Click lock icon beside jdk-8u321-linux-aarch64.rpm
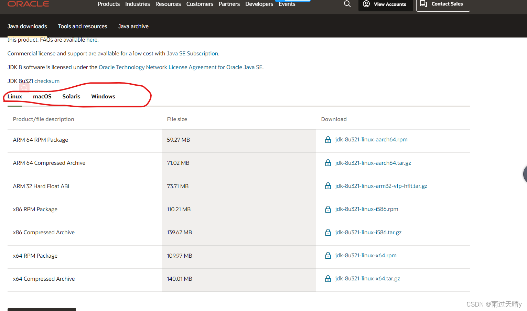The image size is (527, 311). click(x=328, y=140)
